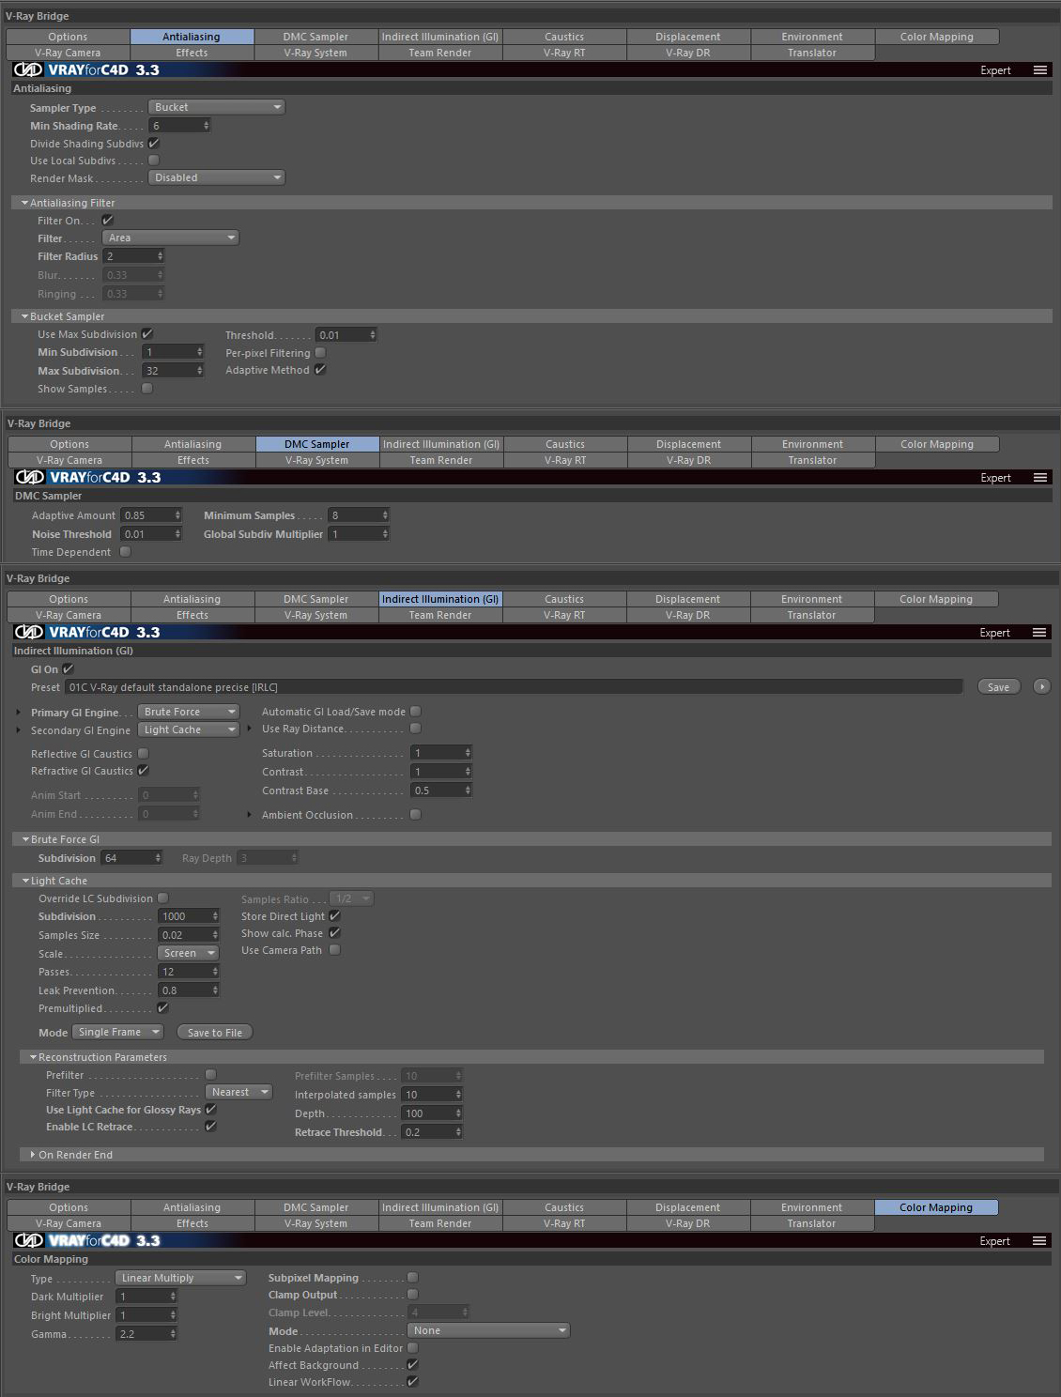The height and width of the screenshot is (1397, 1061).
Task: Click Expert mode label in the Antialiasing panel
Action: 995,70
